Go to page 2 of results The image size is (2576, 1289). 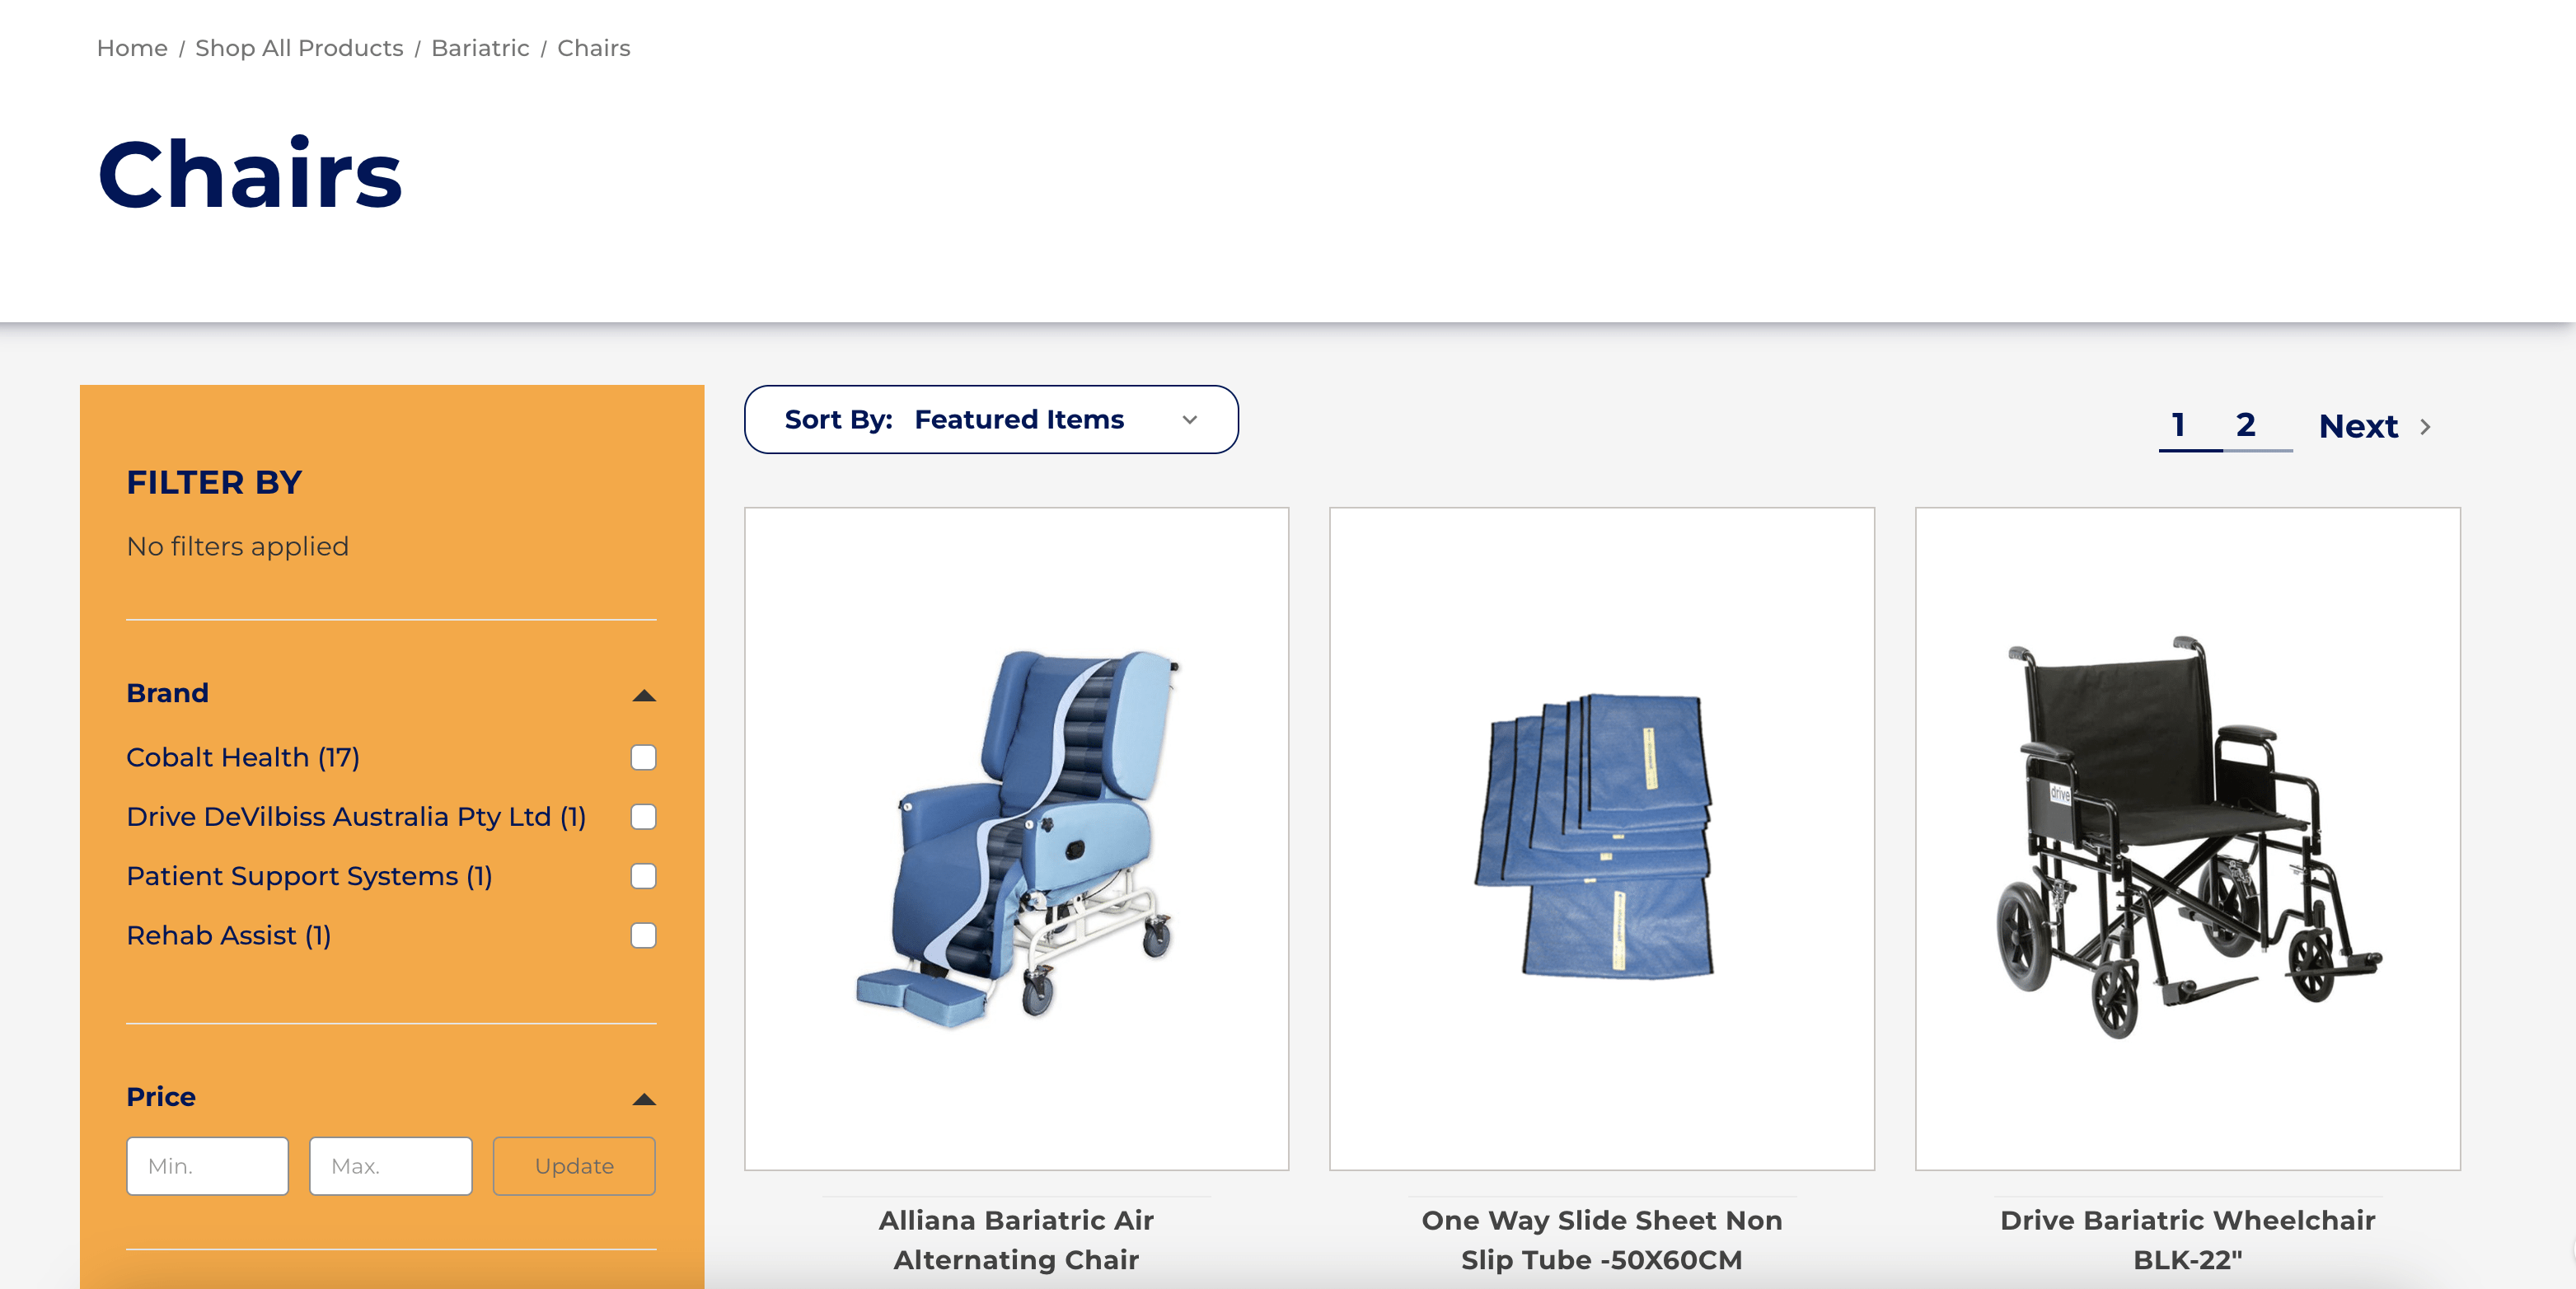2246,425
